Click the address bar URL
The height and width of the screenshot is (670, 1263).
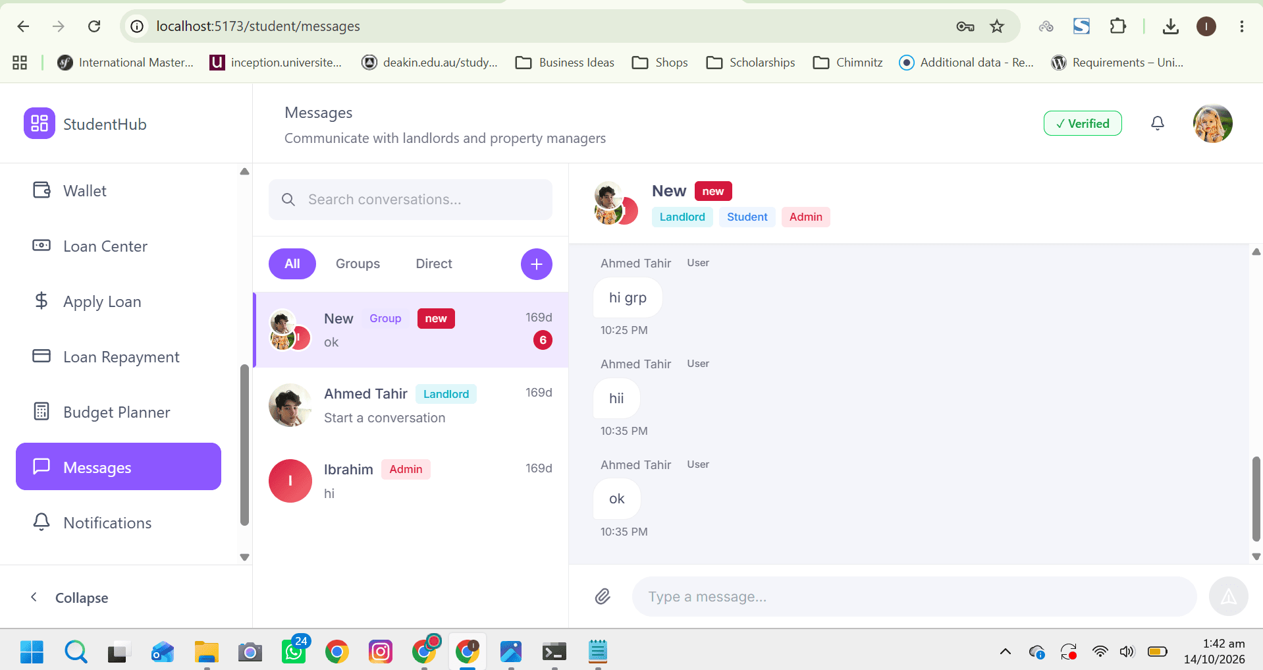coord(258,26)
